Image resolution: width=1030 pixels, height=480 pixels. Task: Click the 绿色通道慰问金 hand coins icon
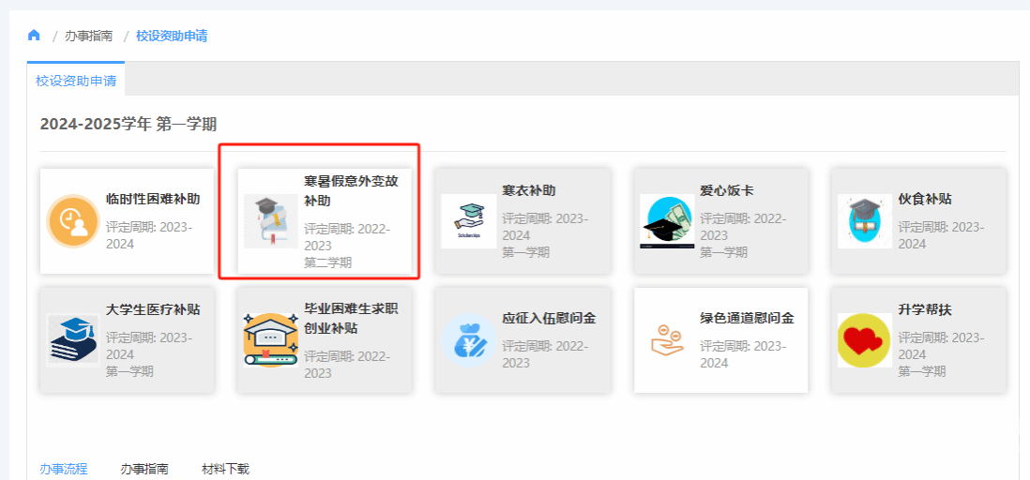pos(667,339)
